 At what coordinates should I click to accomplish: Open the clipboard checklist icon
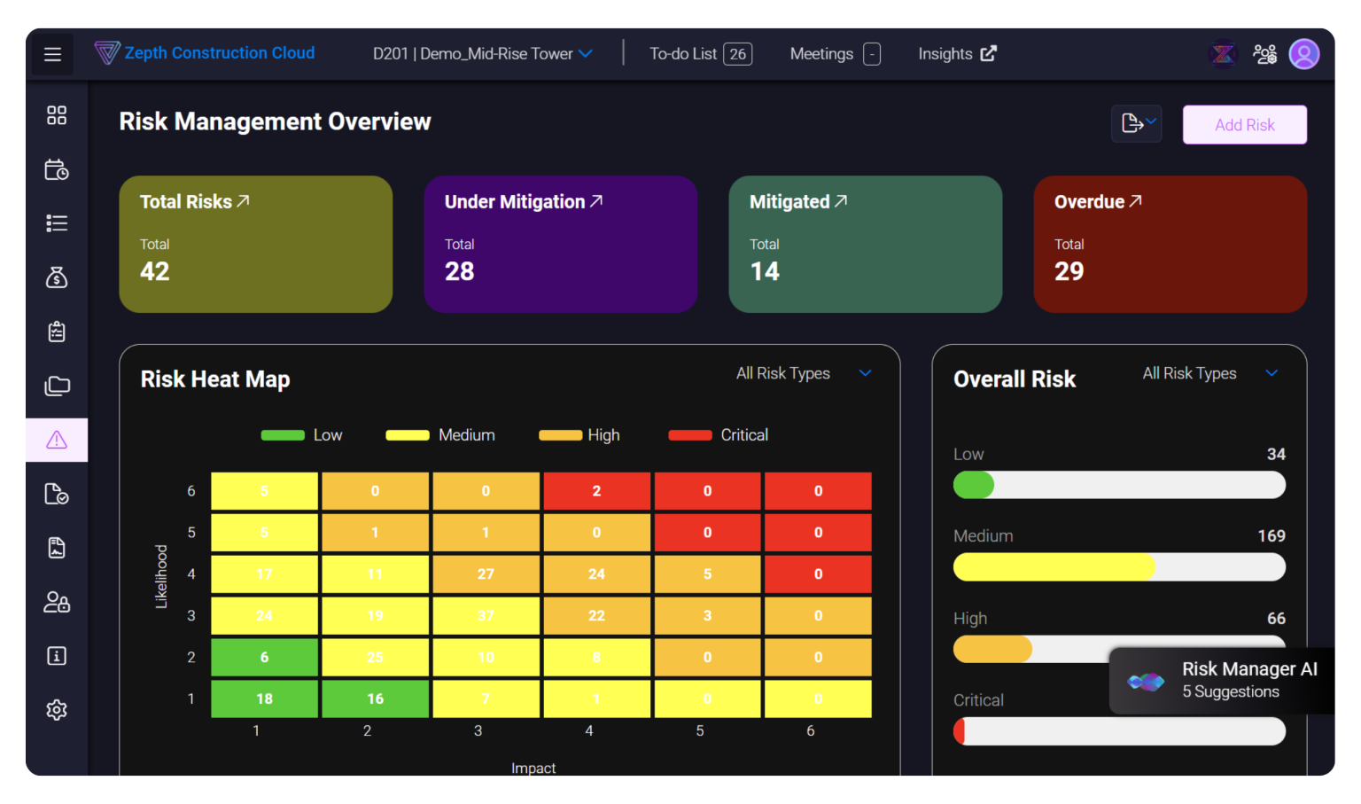click(x=57, y=332)
